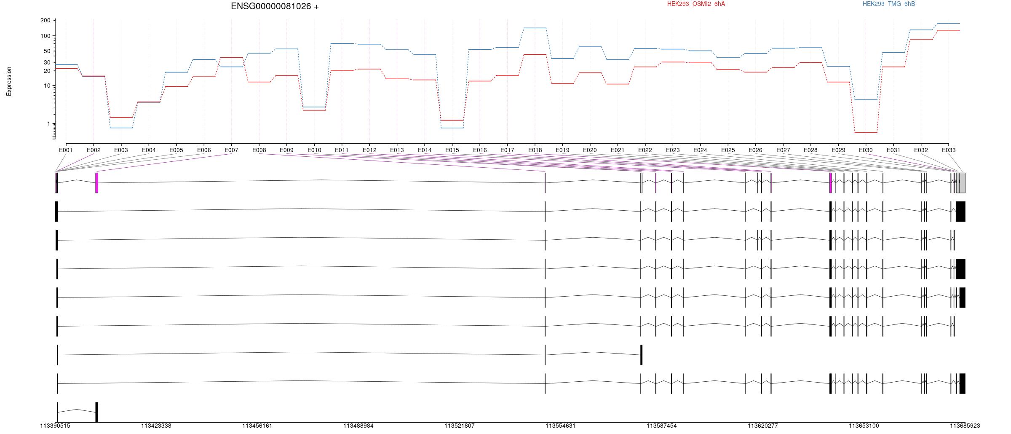Click blue expression peak above E018
This screenshot has width=1011, height=434.
click(535, 28)
